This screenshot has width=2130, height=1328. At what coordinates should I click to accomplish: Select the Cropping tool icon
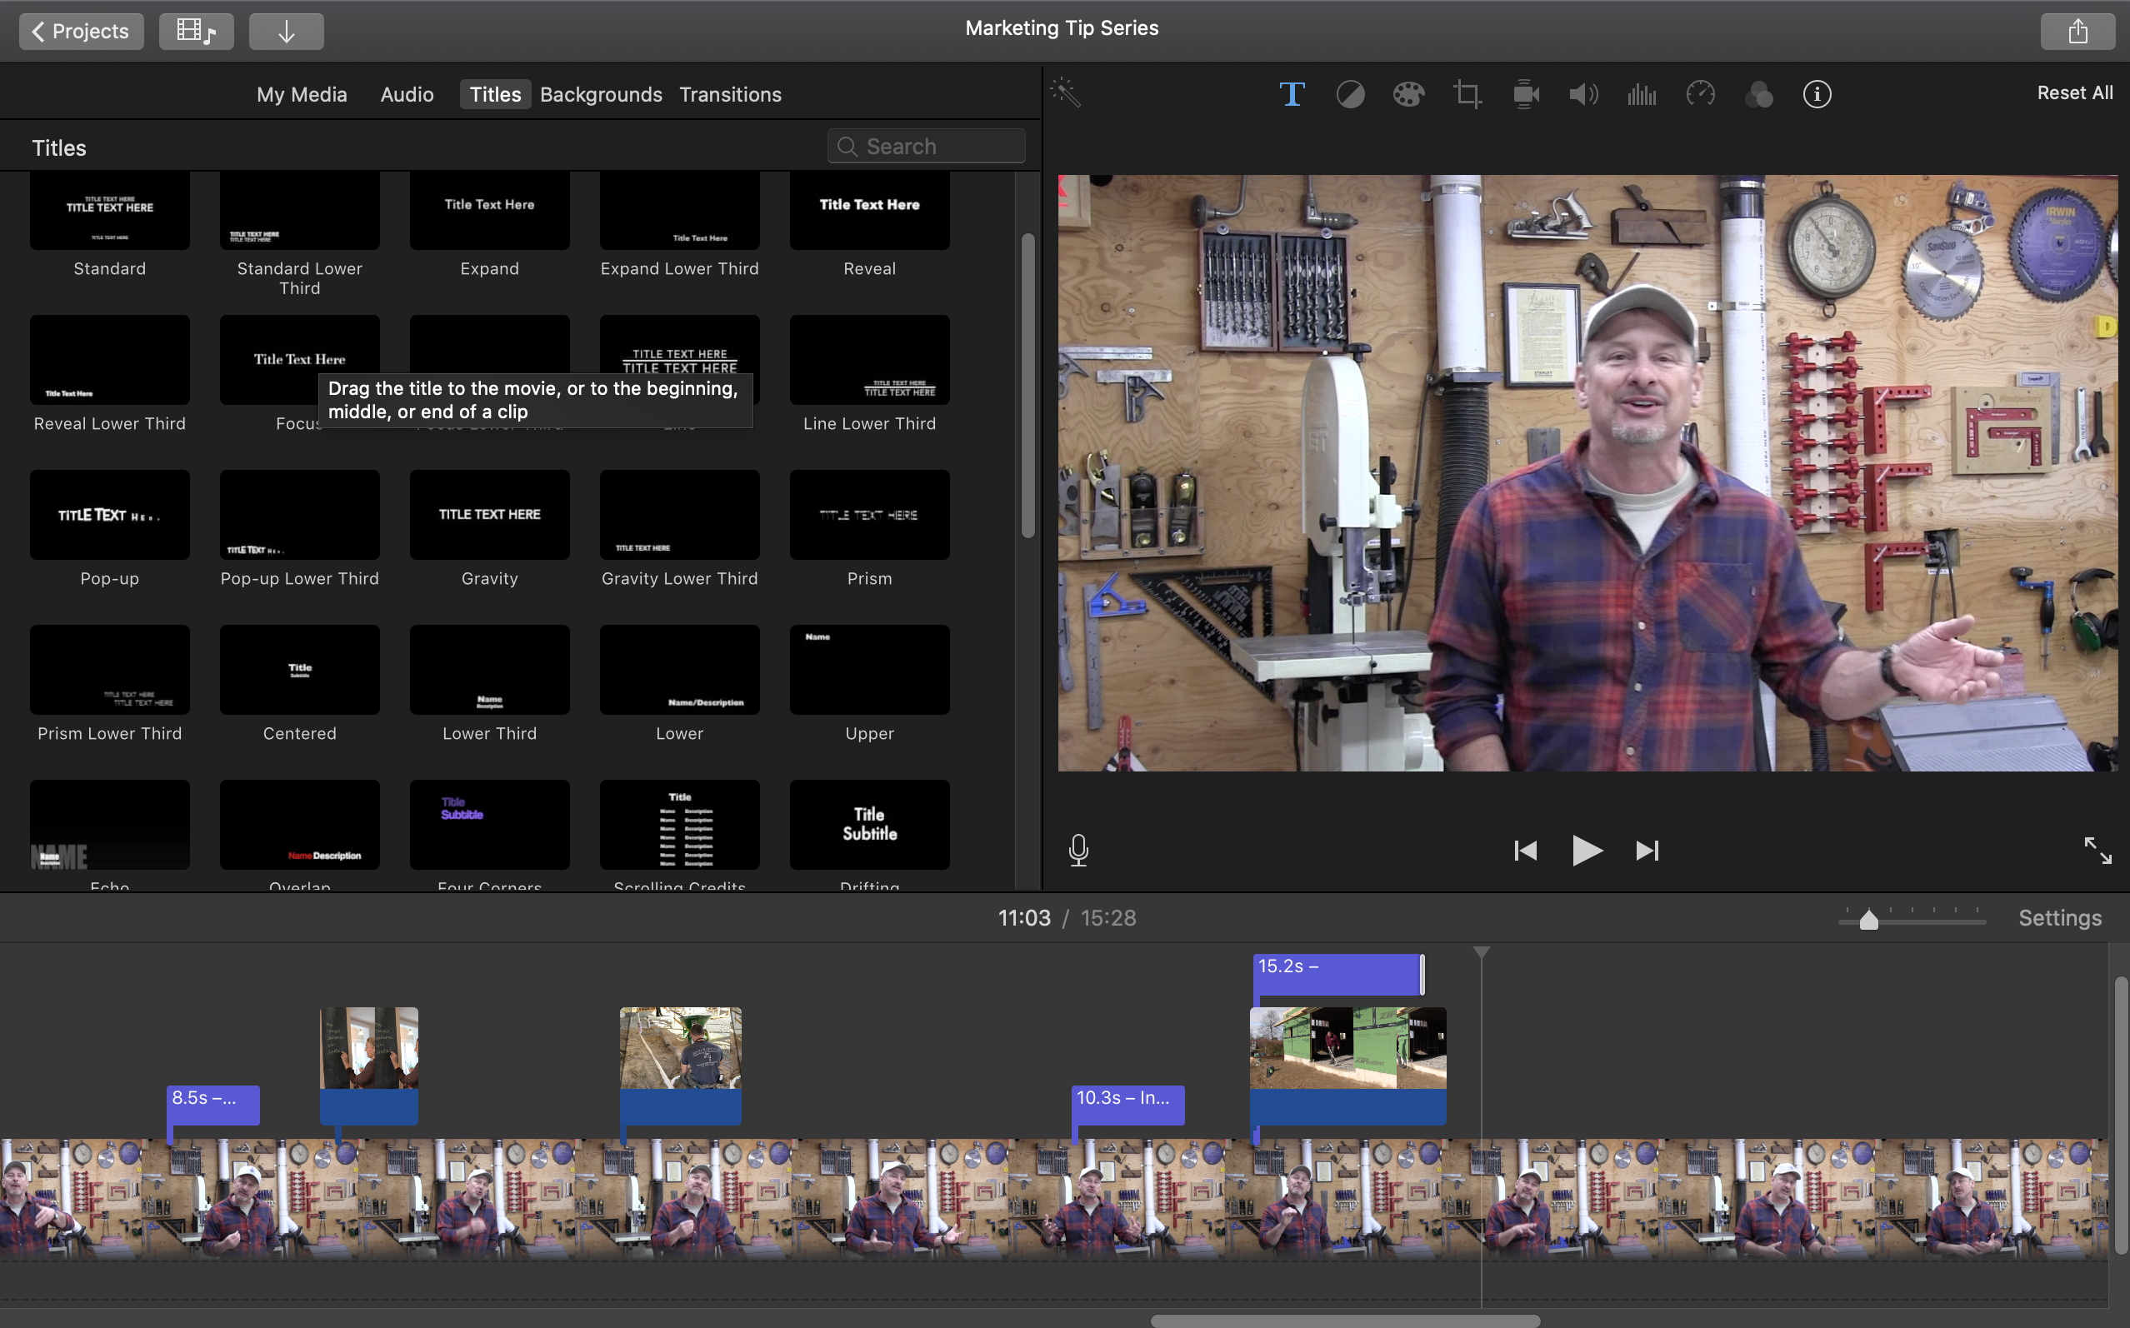point(1467,94)
